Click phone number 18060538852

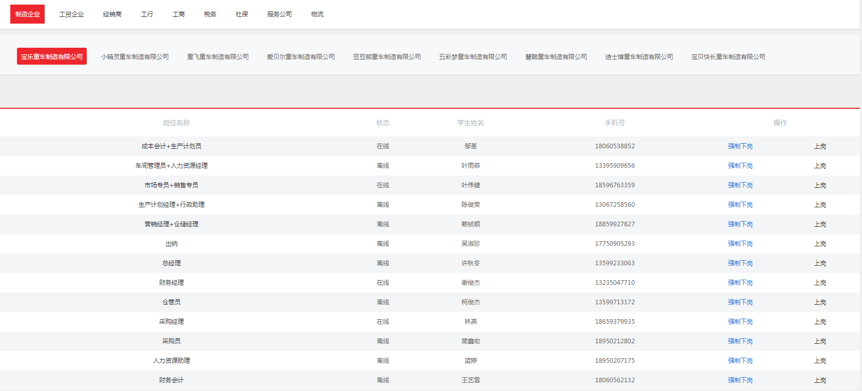(615, 146)
